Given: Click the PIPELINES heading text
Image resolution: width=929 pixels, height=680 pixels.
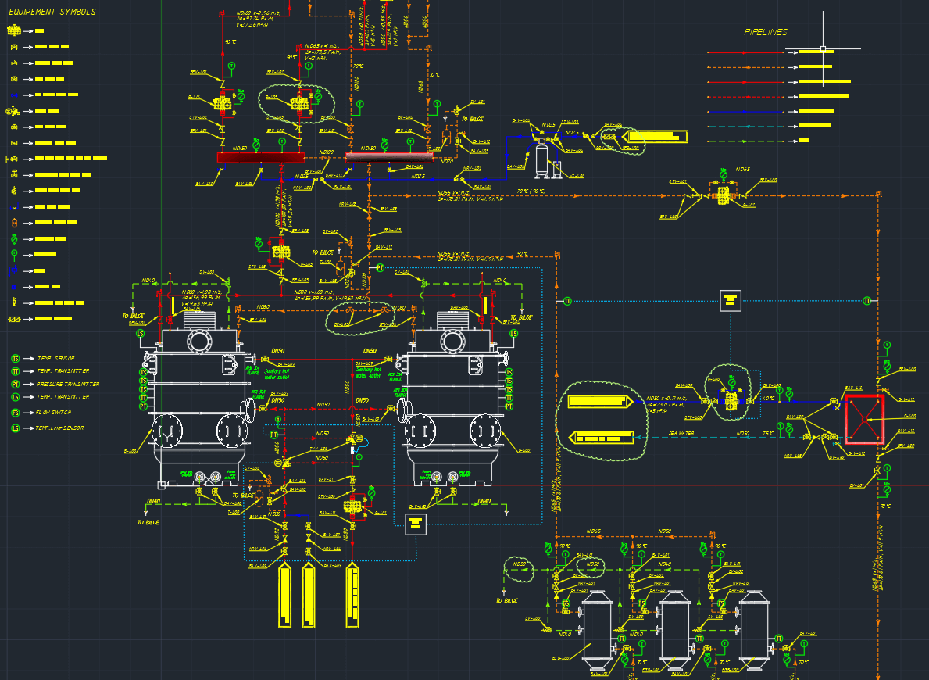Looking at the screenshot, I should click(765, 33).
